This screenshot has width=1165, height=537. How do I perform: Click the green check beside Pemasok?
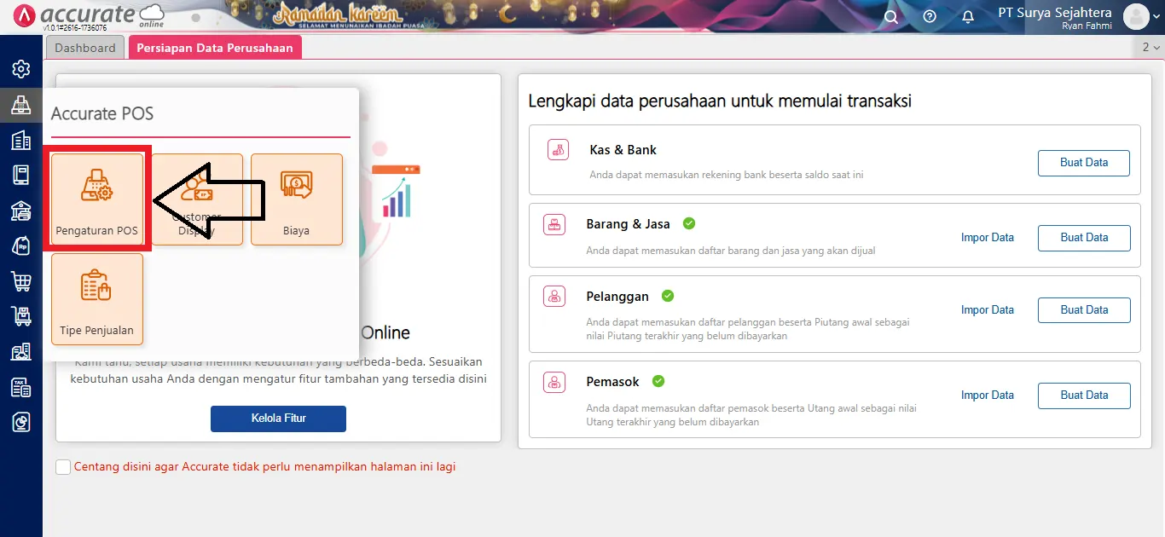pos(658,381)
